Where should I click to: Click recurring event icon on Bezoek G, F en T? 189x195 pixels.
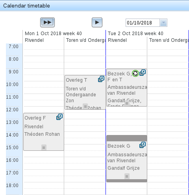[x=135, y=73]
